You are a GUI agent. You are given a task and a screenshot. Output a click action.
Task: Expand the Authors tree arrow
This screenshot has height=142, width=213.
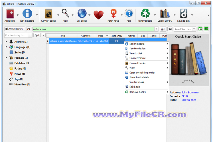(6, 42)
